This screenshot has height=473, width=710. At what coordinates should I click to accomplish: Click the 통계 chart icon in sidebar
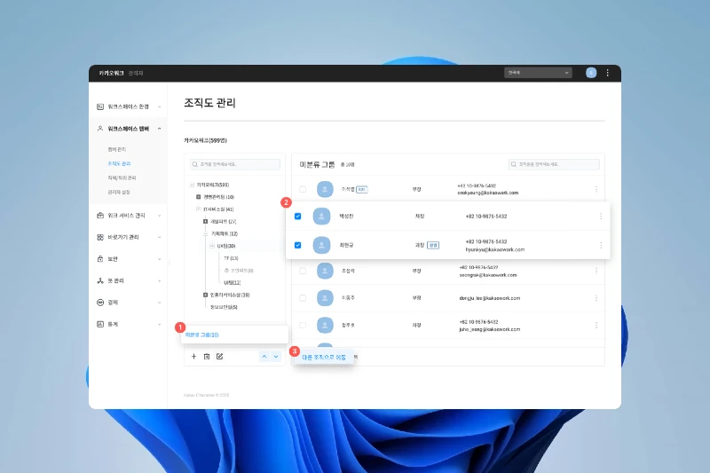coord(100,324)
